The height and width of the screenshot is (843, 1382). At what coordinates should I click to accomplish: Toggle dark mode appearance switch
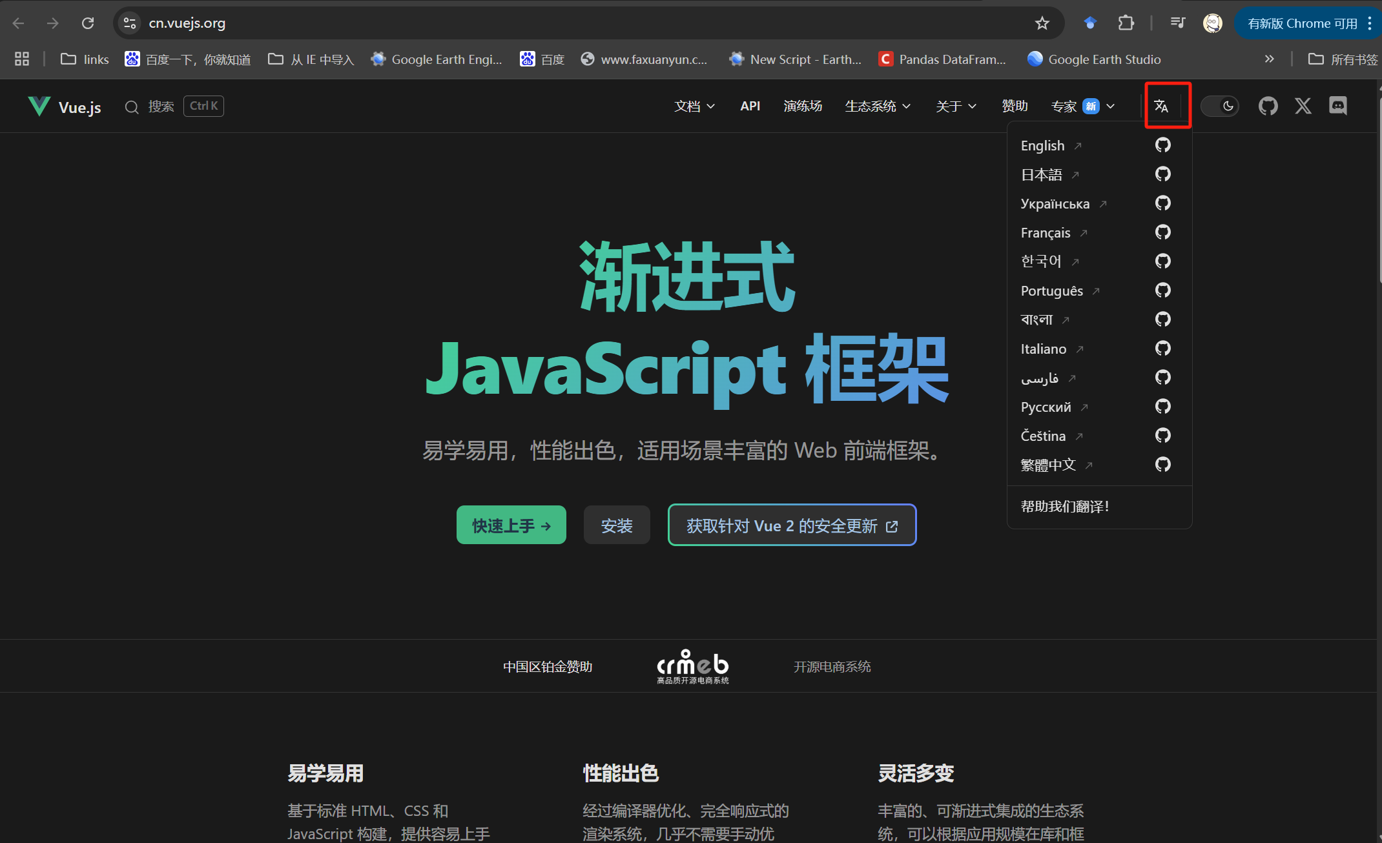coord(1219,106)
